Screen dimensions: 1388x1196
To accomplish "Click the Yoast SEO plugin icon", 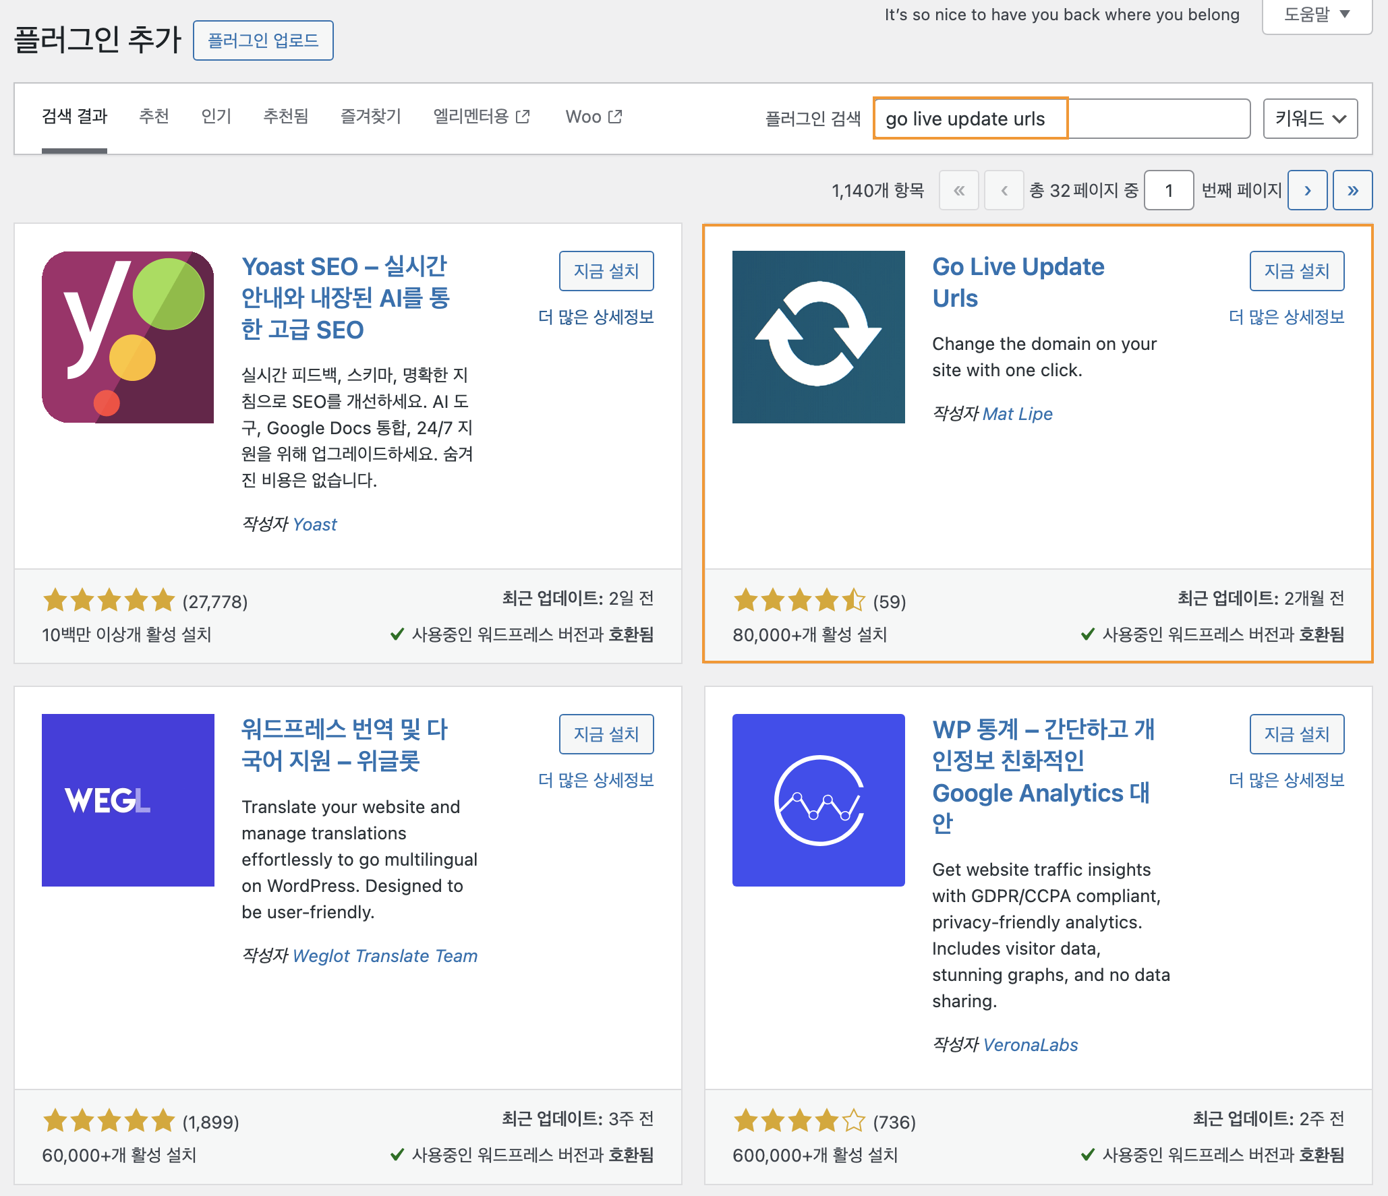I will coord(127,337).
